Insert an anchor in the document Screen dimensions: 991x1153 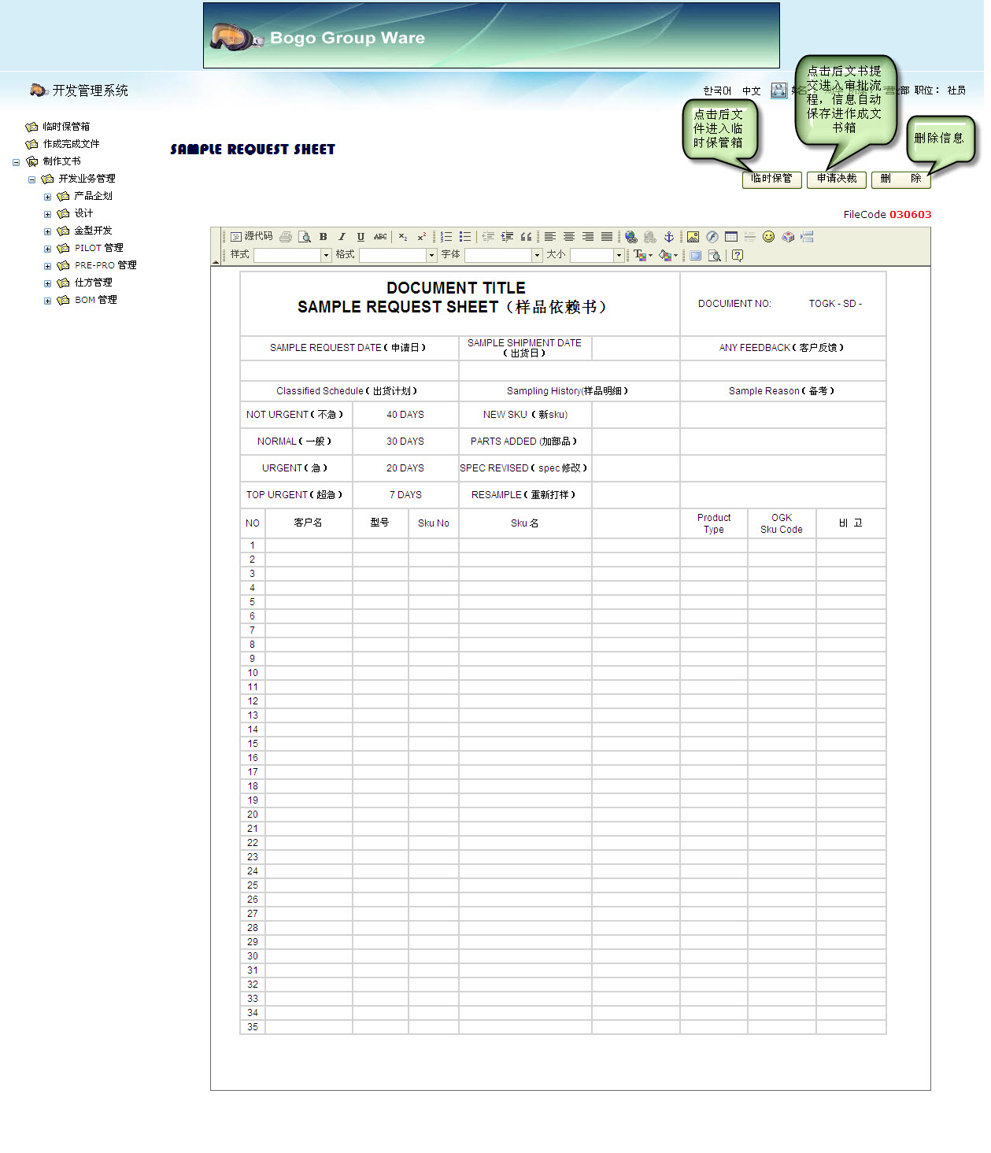tap(669, 237)
